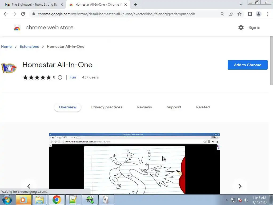The width and height of the screenshot is (273, 205).
Task: Open the Chrome side panel
Action: coord(250,14)
